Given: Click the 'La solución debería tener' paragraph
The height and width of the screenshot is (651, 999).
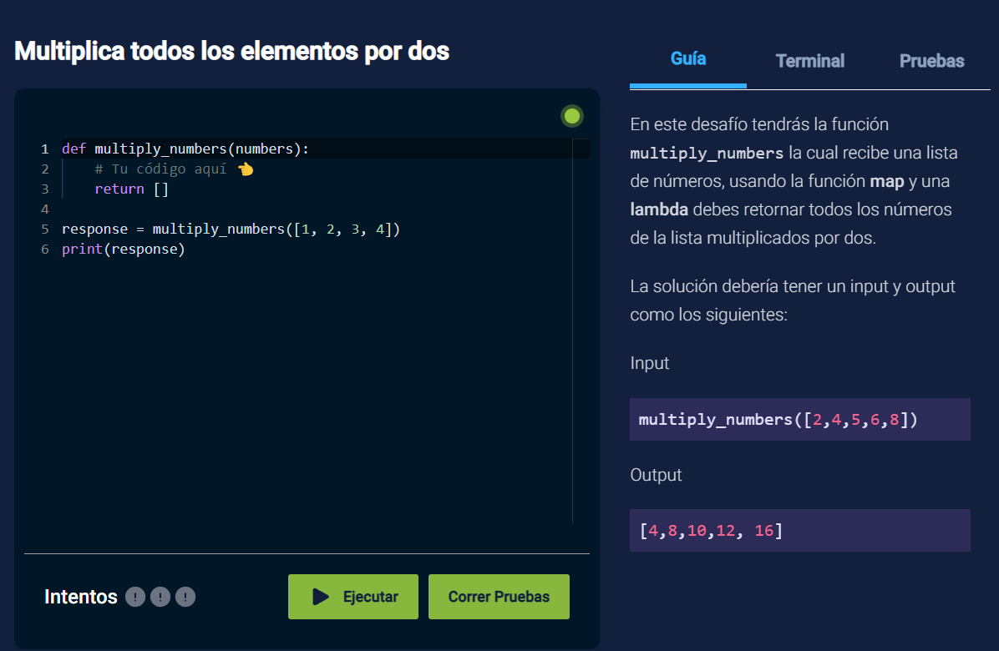Looking at the screenshot, I should tap(793, 300).
